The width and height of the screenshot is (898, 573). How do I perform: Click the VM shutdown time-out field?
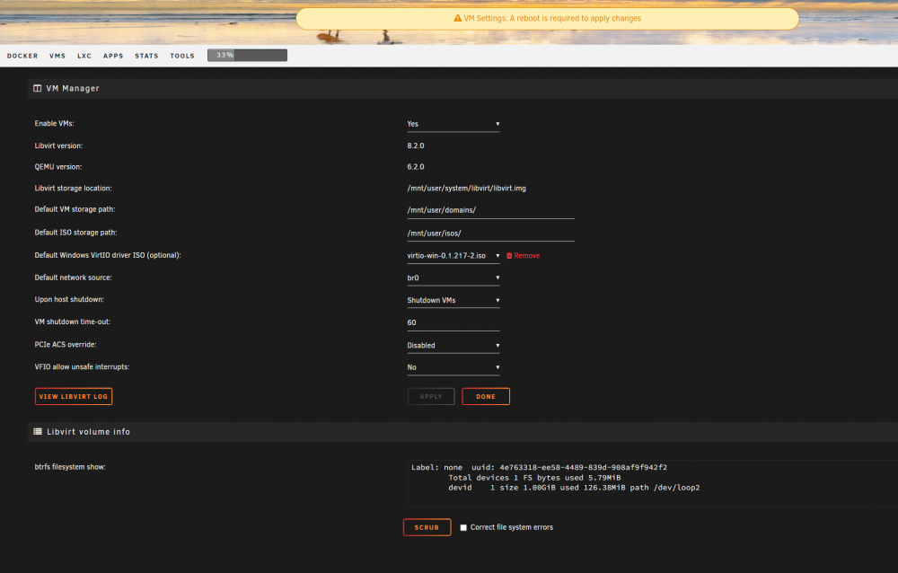click(x=453, y=322)
